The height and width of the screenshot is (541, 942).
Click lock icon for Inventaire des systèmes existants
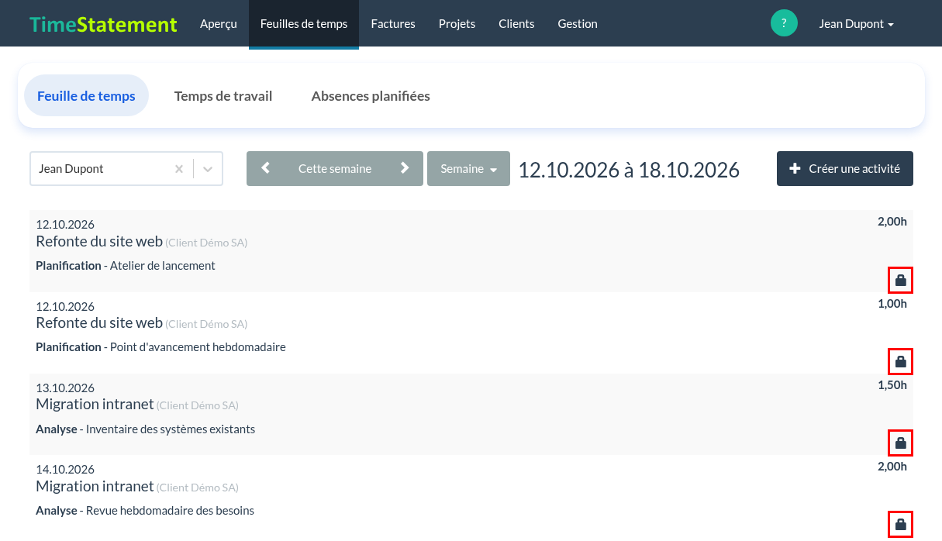click(901, 443)
